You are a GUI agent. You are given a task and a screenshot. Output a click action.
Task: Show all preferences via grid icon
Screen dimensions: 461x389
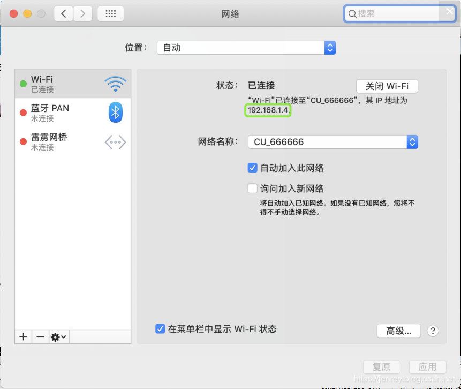pos(110,13)
